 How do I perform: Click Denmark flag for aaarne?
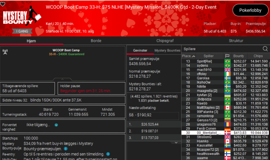[228, 158]
